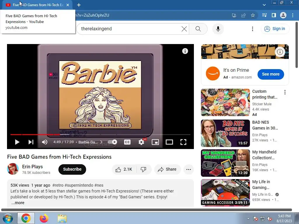Open Erin Plays channel avatar

point(13,169)
